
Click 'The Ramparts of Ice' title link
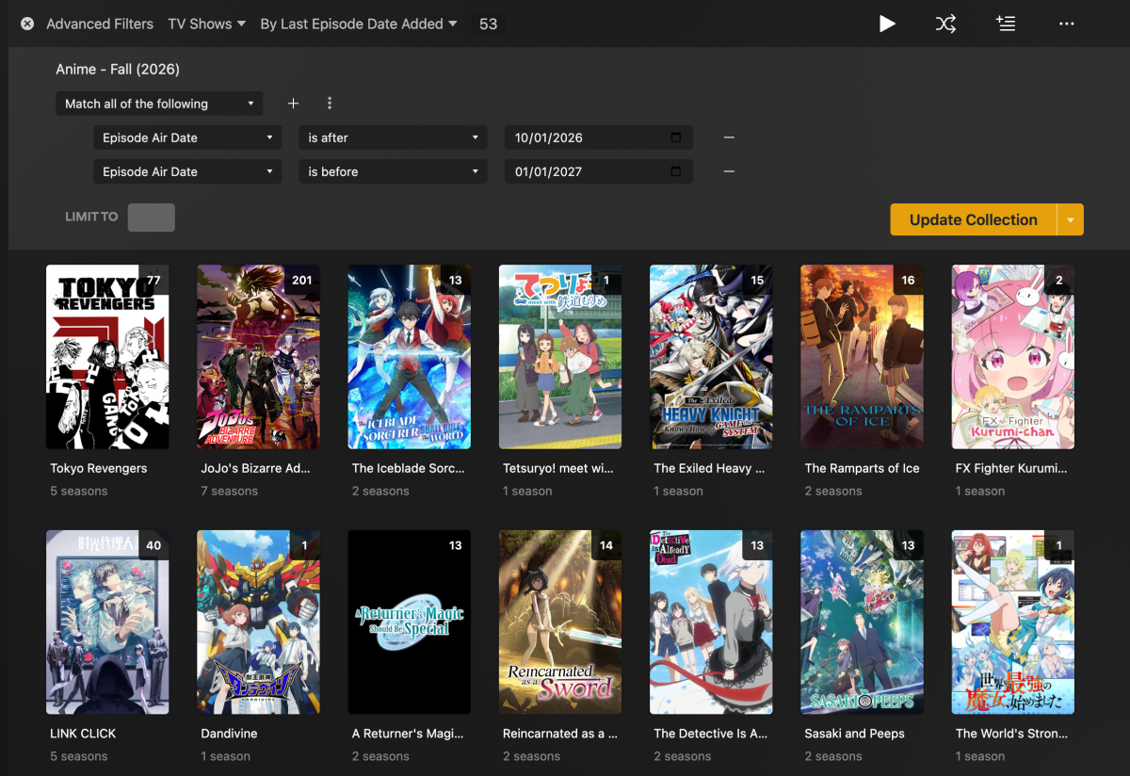click(x=862, y=468)
